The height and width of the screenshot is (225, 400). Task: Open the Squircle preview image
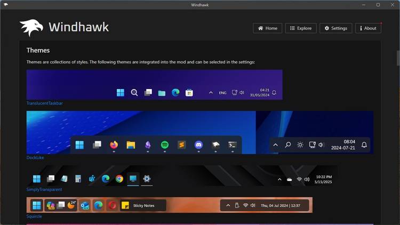click(170, 205)
